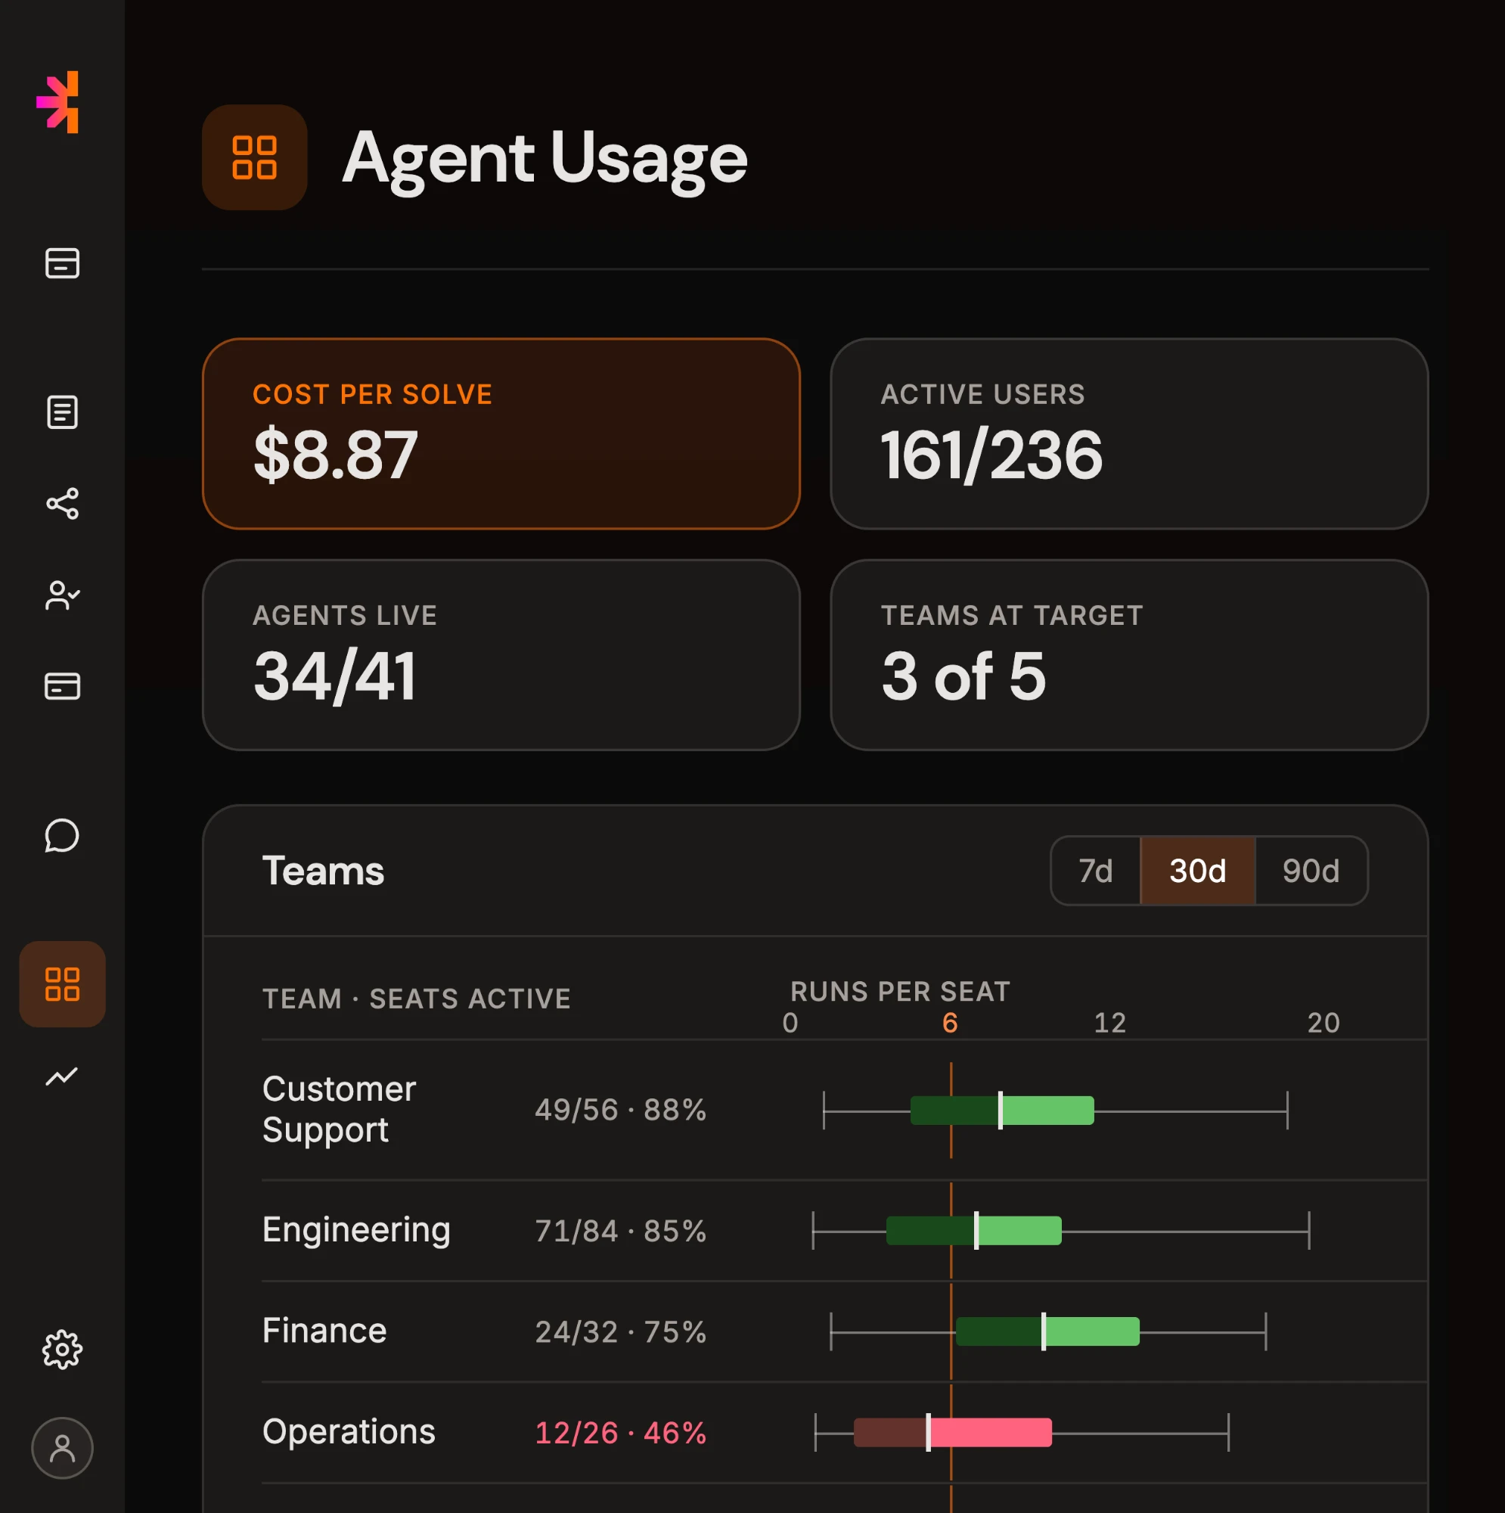Click the Operations pink runs box plot
Screen dimensions: 1505x1513
[1022, 1432]
